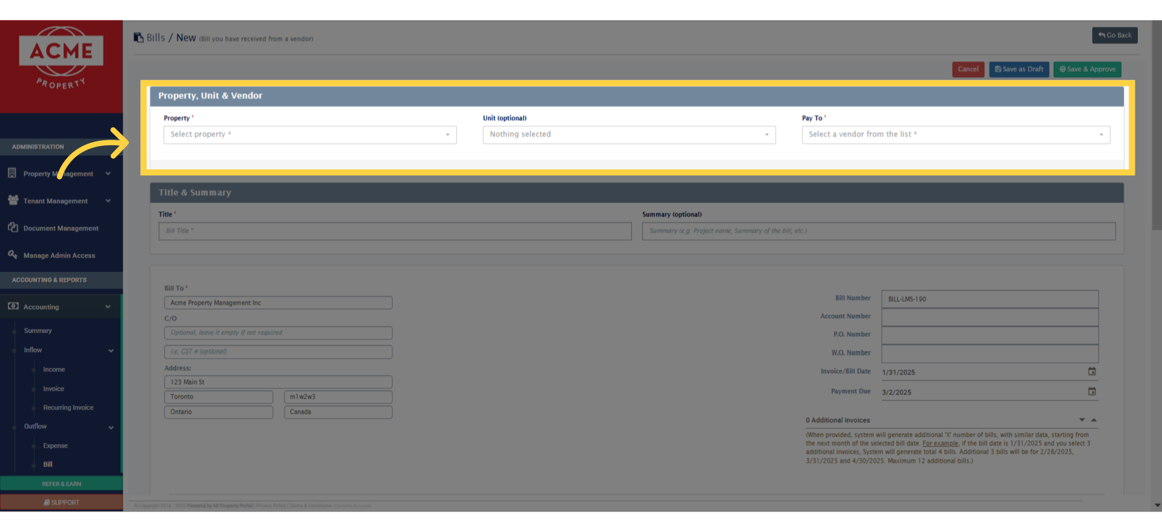This screenshot has height=531, width=1162.
Task: Open the Invoice/Bill Date calendar icon
Action: tap(1092, 371)
